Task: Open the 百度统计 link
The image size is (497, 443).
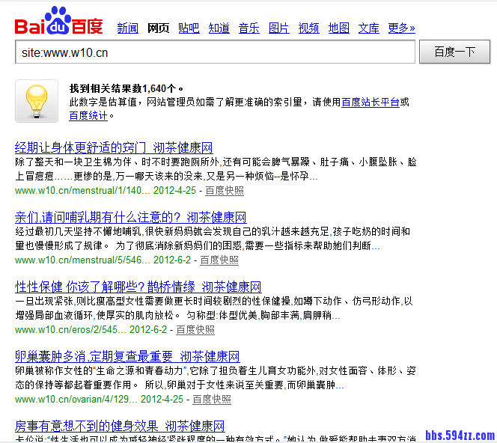Action: tap(88, 116)
